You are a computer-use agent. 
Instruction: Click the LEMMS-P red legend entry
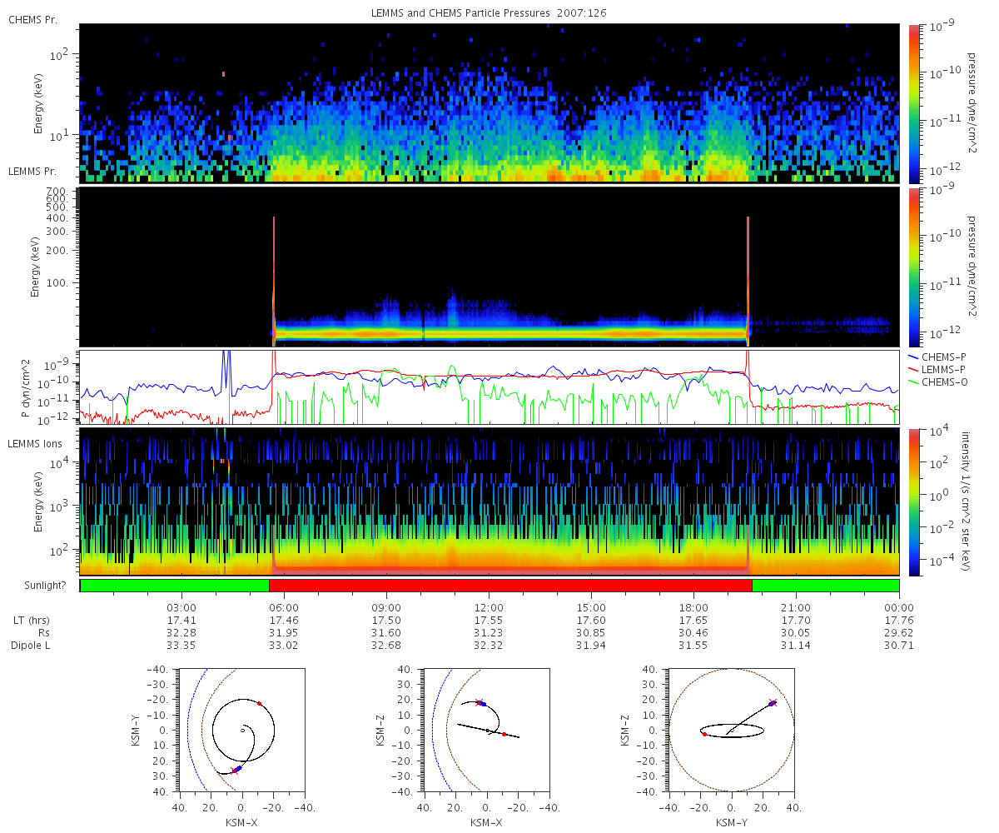pos(937,369)
